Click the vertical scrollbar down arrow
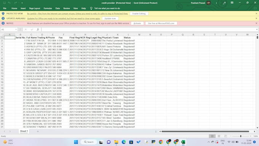Viewport: 259px width, 146px height. coord(257,128)
